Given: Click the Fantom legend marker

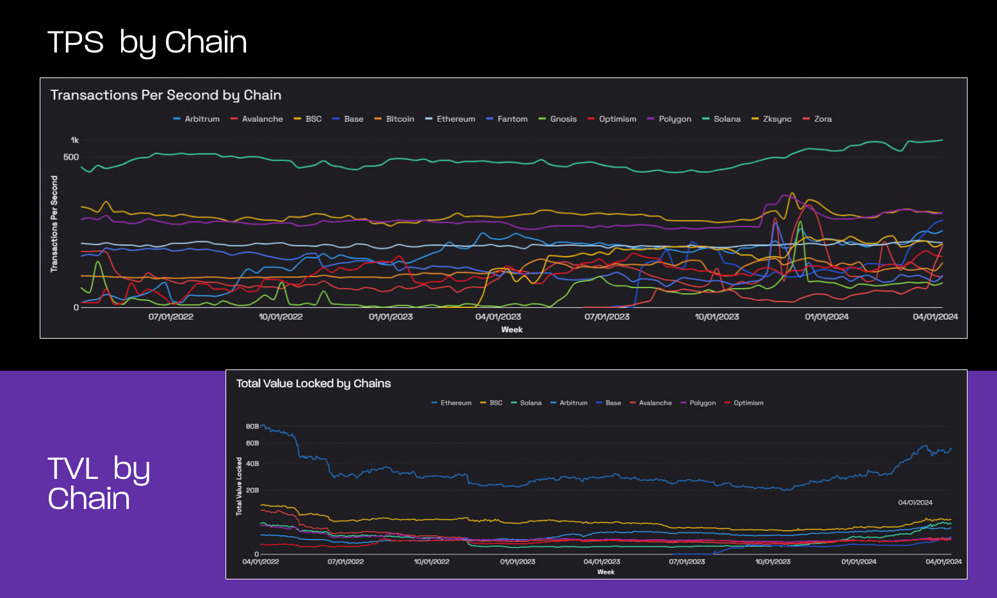Looking at the screenshot, I should click(x=489, y=118).
